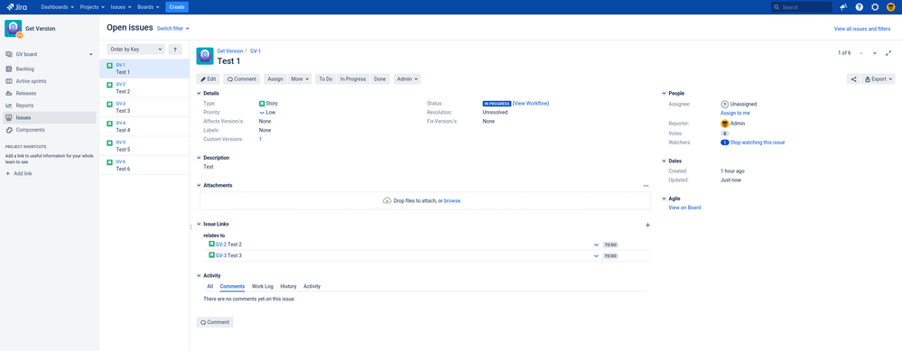Screen dimensions: 902x351
Task: Switch to the All activity tab
Action: click(x=210, y=286)
